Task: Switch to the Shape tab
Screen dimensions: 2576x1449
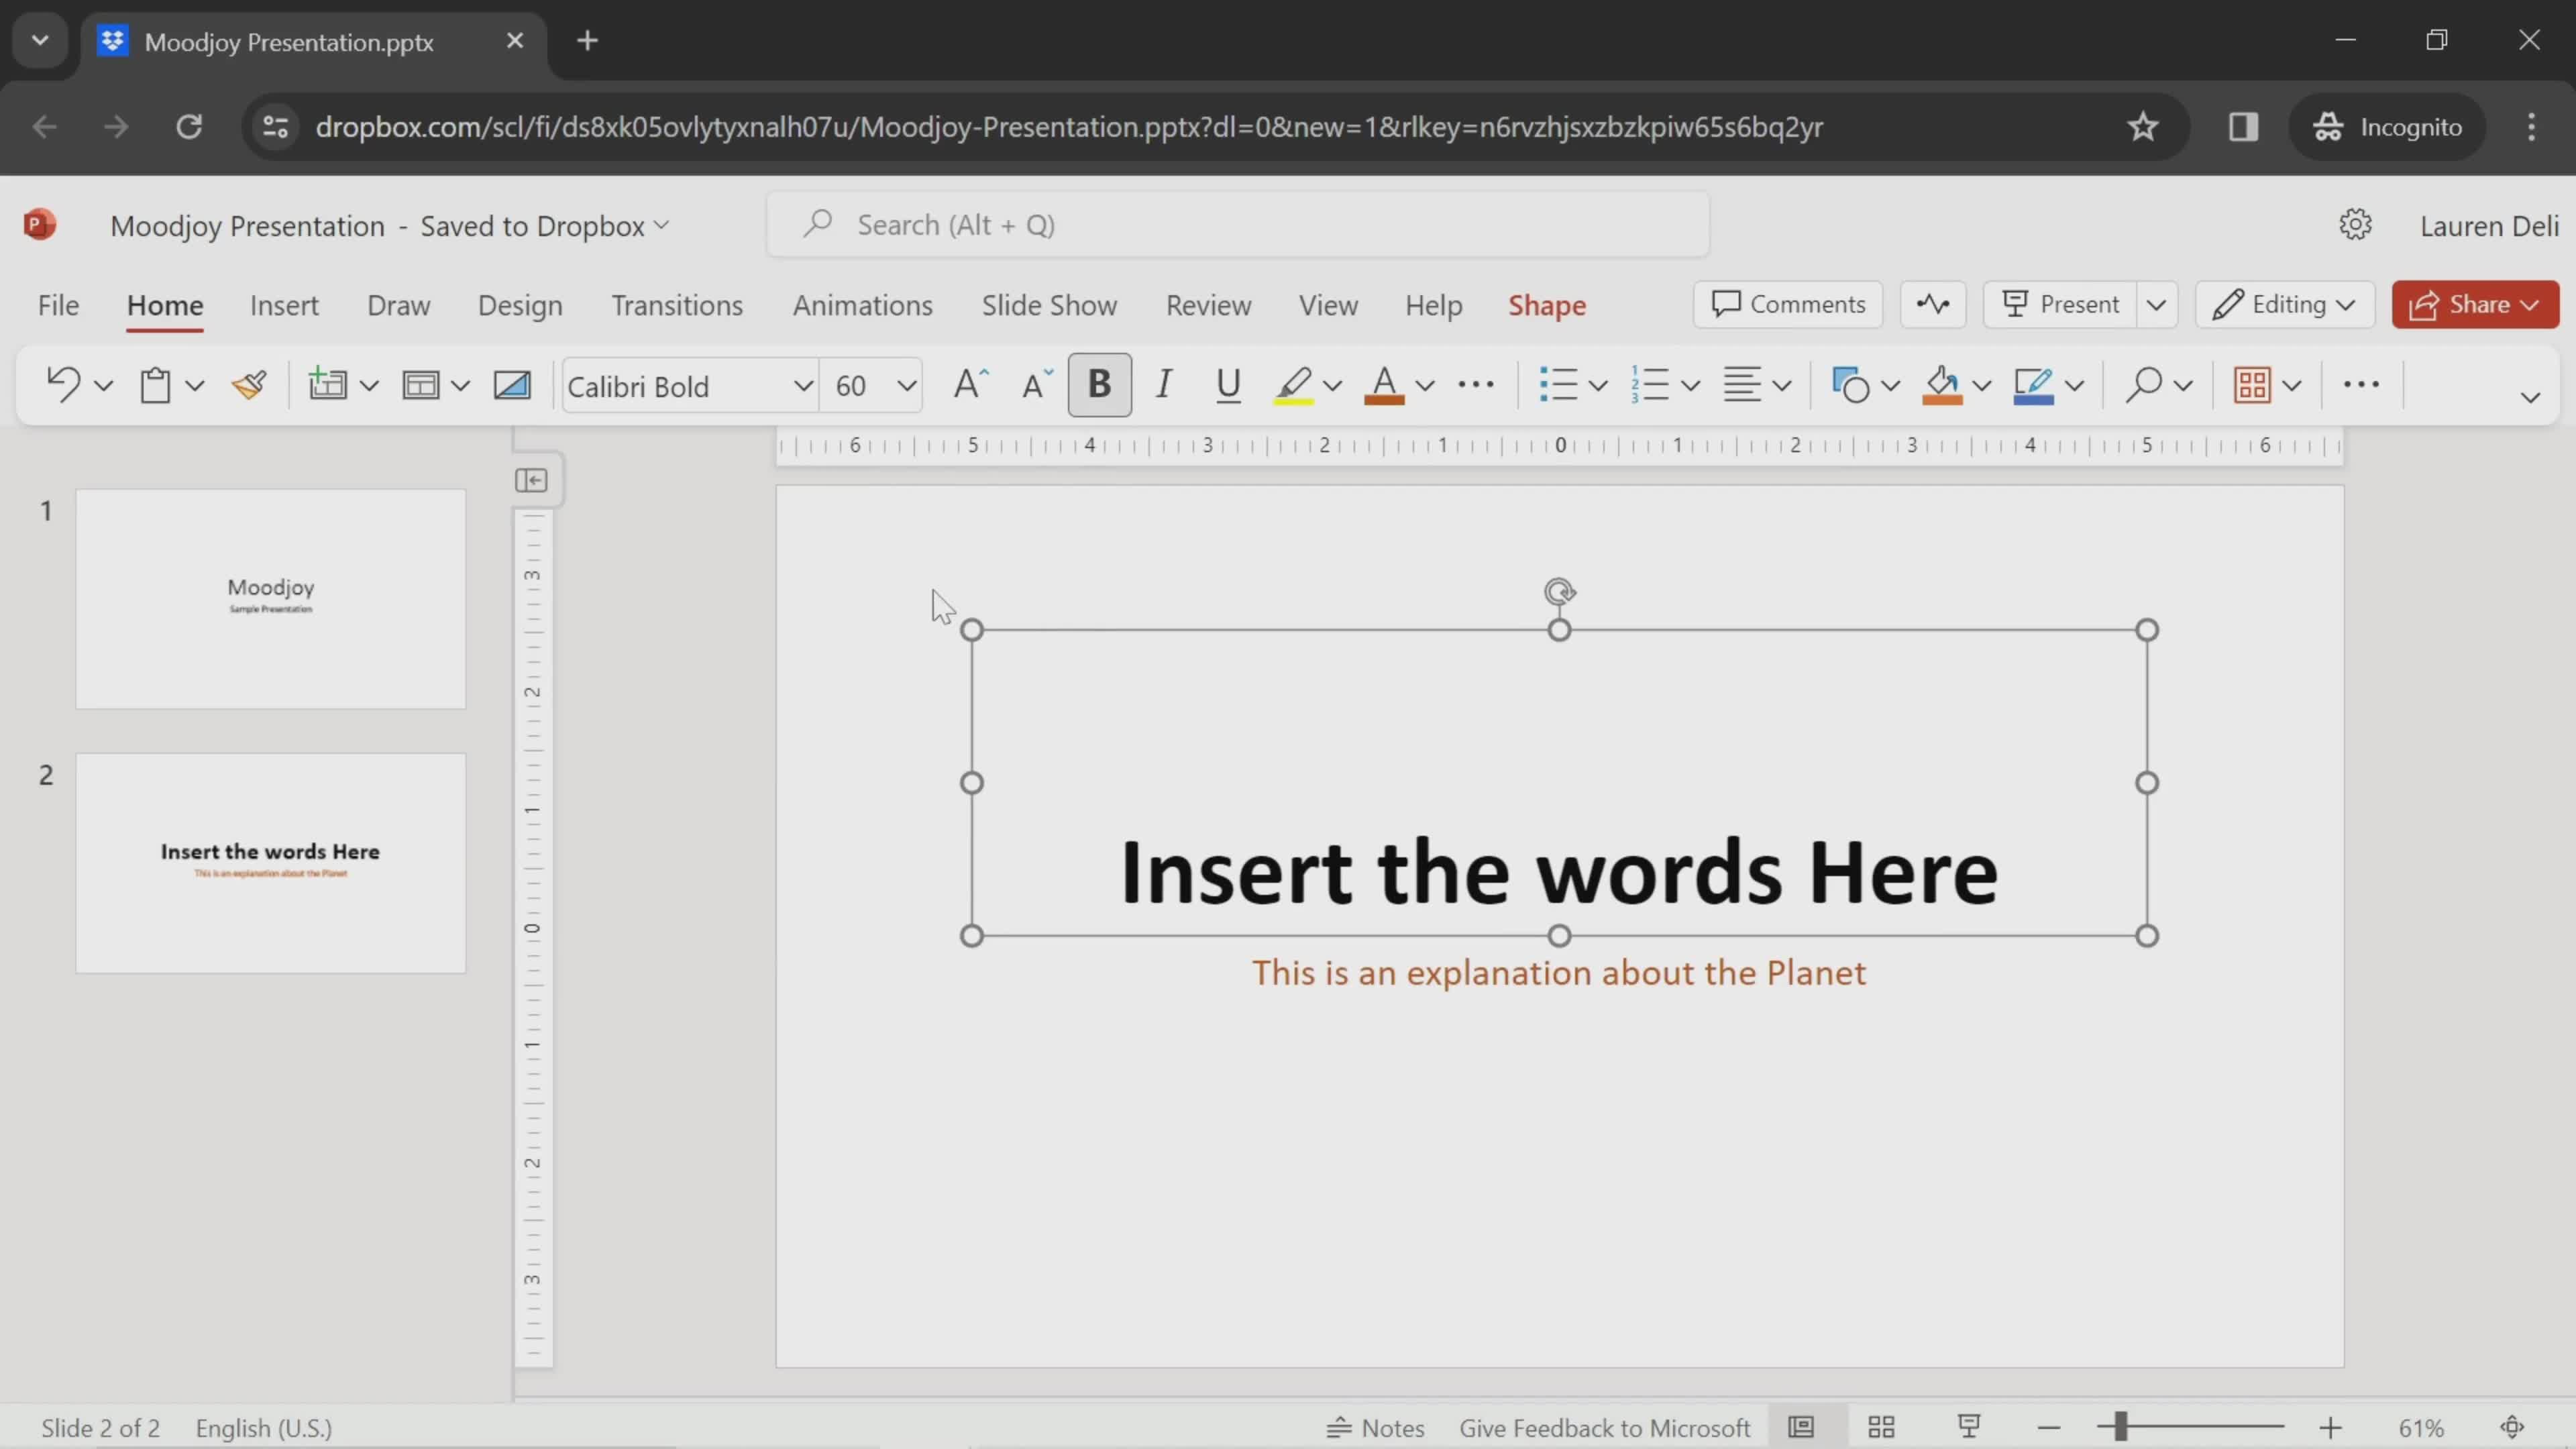Action: click(1547, 305)
